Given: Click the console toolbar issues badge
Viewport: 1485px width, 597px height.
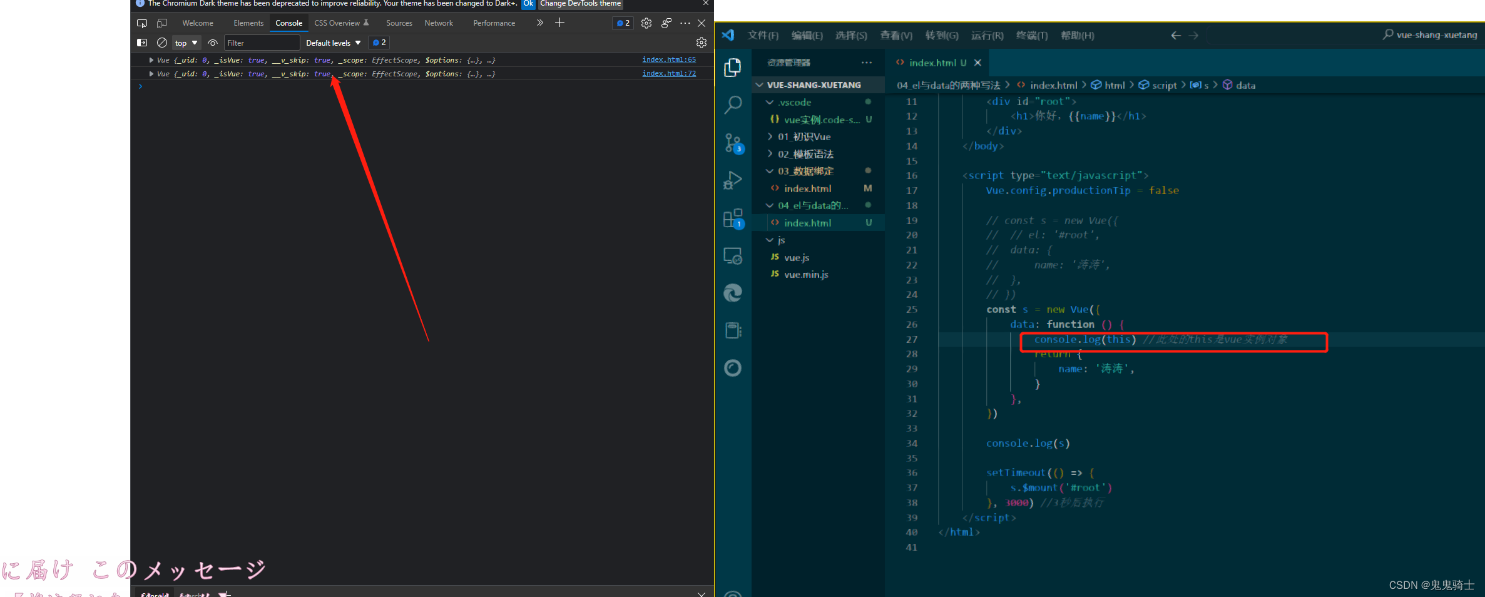Looking at the screenshot, I should point(379,43).
